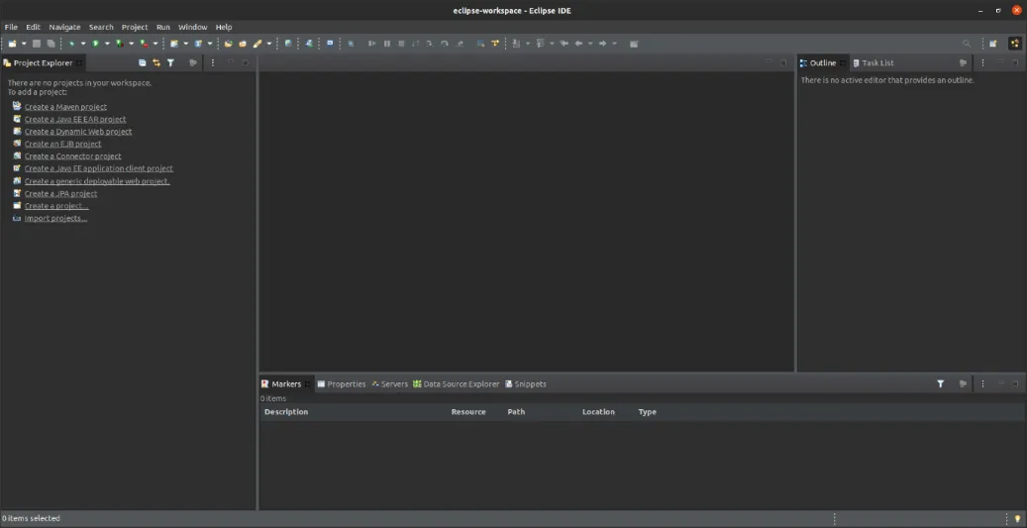
Task: Switch to the Data Source Explorer tab
Action: tap(456, 384)
